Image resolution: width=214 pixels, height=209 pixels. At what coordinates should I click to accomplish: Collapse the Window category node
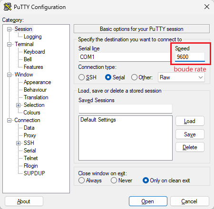[10, 75]
